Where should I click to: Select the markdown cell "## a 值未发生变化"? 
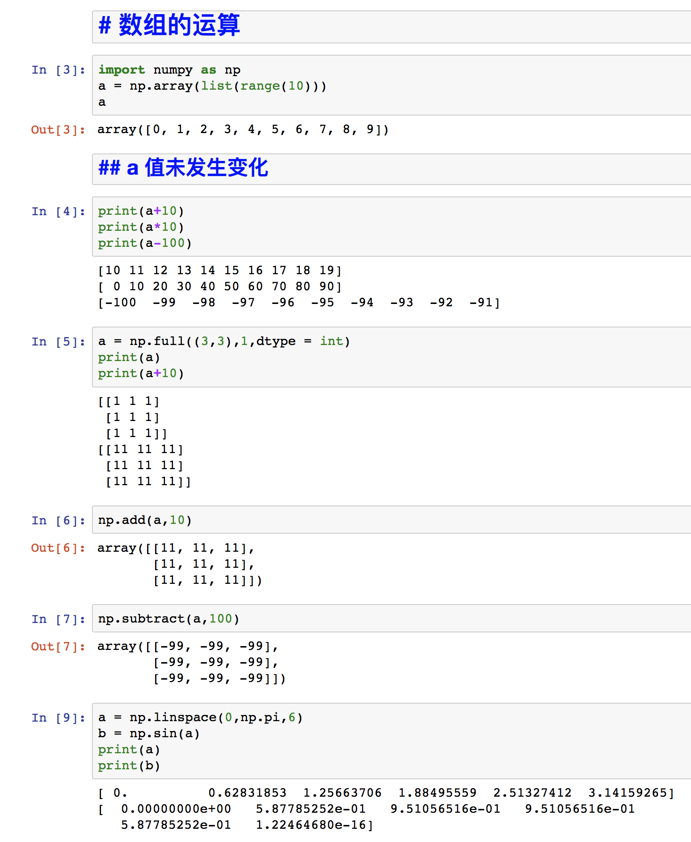tap(391, 168)
